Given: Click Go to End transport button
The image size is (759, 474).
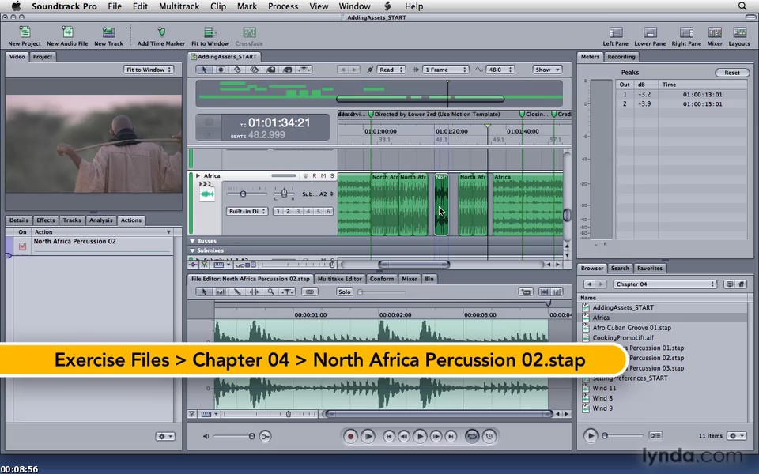Looking at the screenshot, I should (x=451, y=436).
